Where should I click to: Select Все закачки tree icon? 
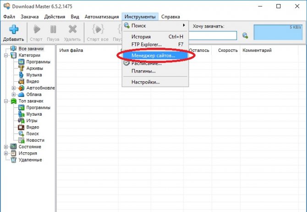(x=13, y=49)
